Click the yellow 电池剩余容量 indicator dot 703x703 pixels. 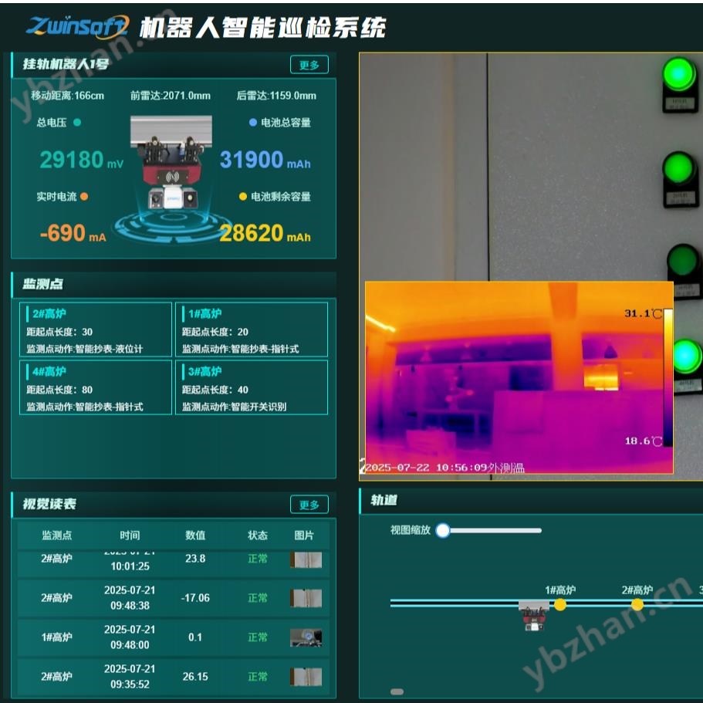click(x=243, y=196)
